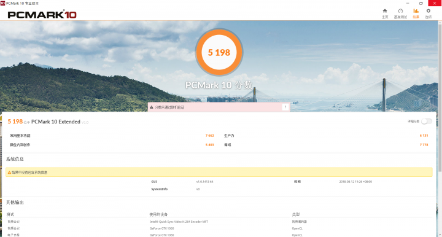Close the PCMark 10 window
442x237 pixels.
(x=435, y=3)
